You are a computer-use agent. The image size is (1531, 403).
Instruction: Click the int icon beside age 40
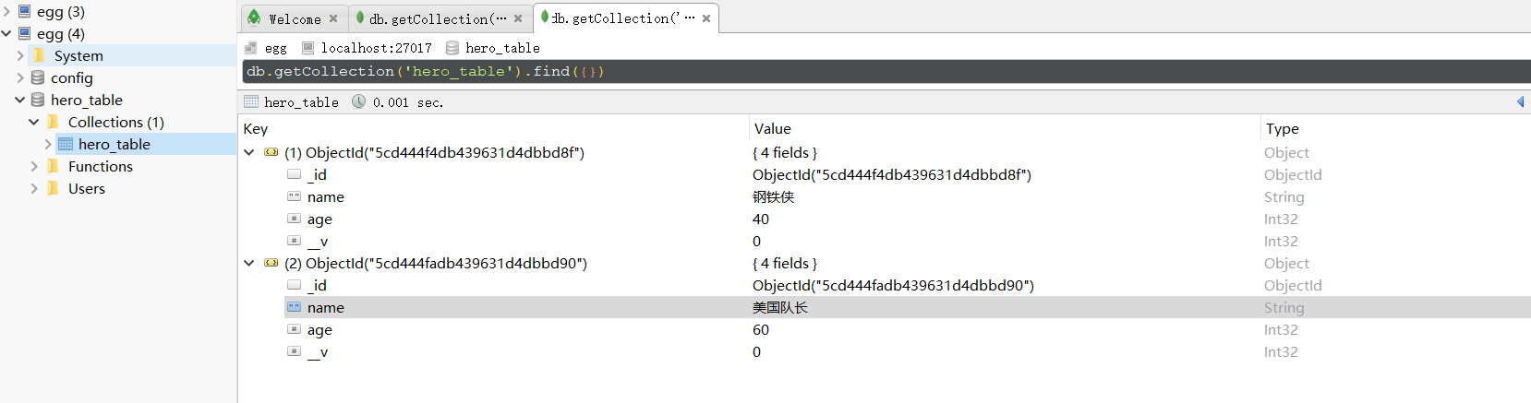click(294, 219)
